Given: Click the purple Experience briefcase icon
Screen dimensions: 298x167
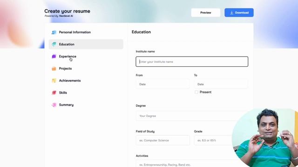Looking at the screenshot, I should point(54,57).
